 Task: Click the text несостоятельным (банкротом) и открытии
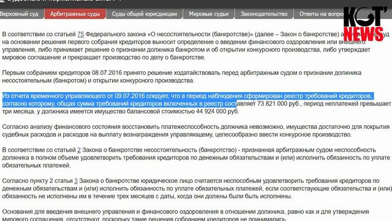pos(60,80)
